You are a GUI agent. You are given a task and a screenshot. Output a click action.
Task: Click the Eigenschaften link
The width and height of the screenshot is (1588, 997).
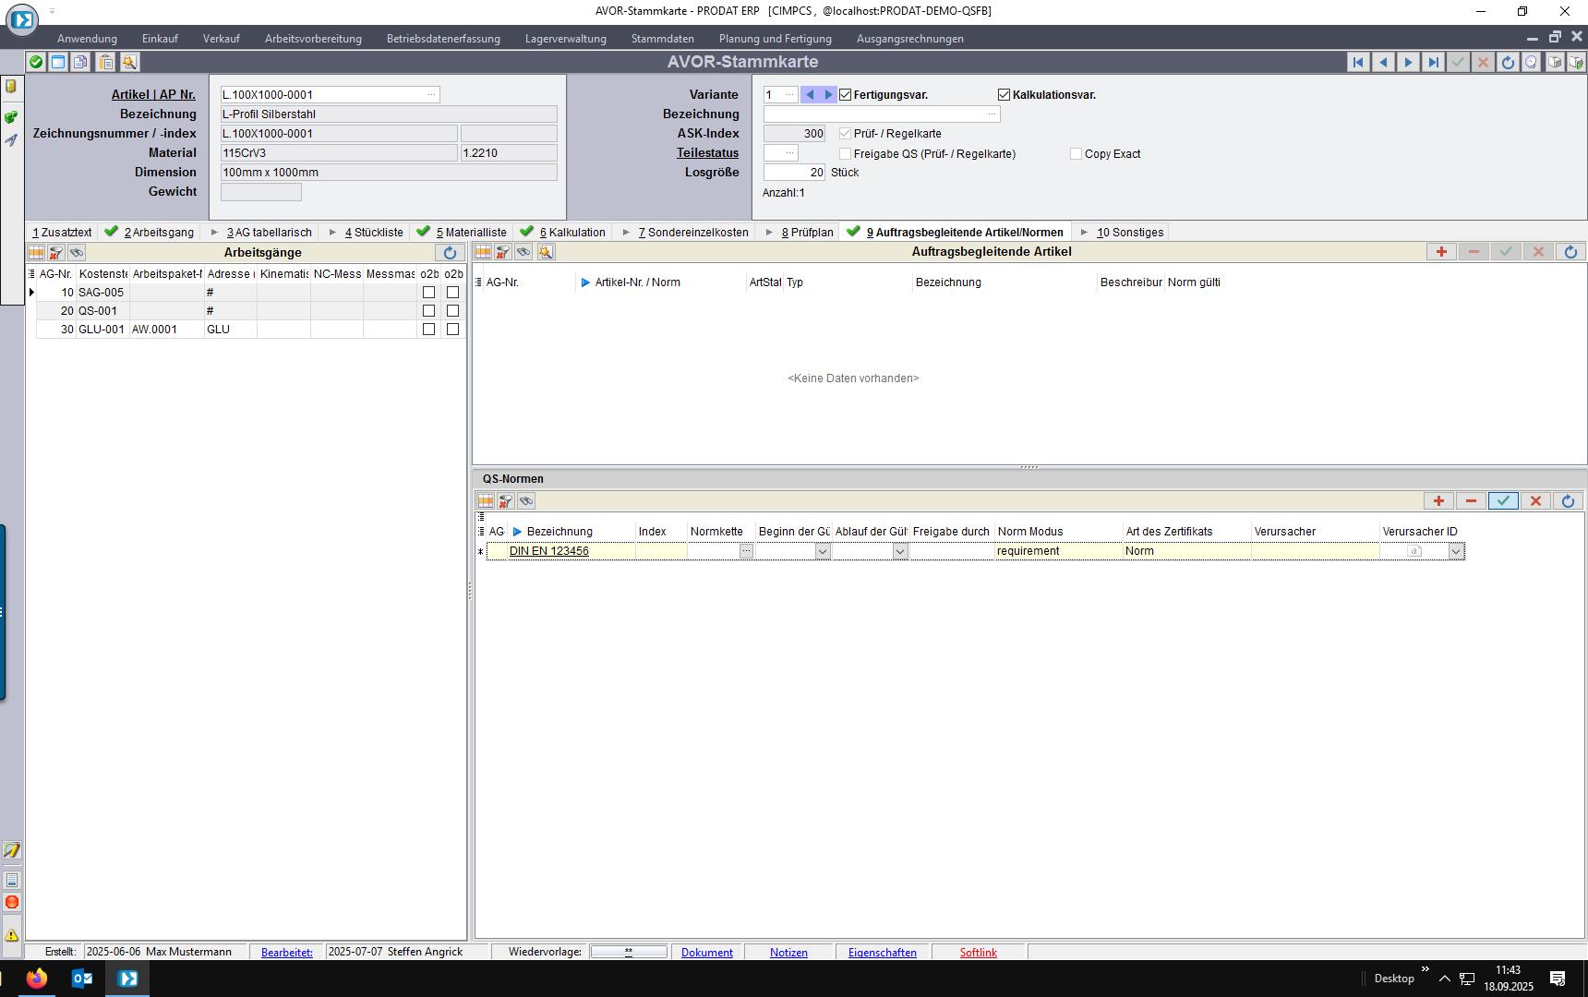882,953
